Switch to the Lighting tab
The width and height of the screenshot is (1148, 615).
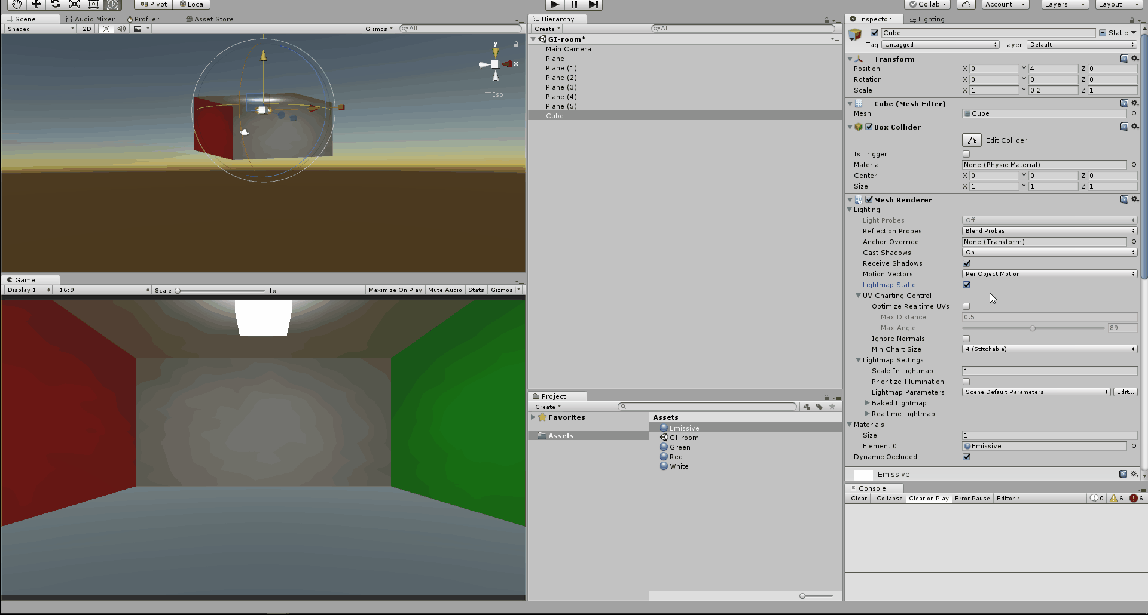pos(927,19)
